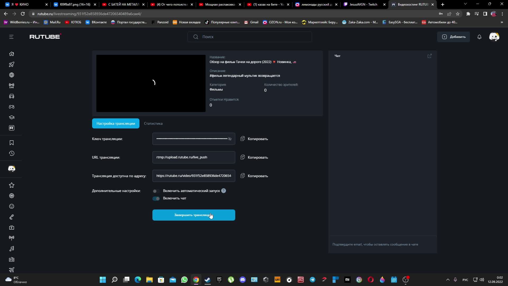Pop out chat with external window icon
Viewport: 508px width, 286px height.
[x=429, y=56]
